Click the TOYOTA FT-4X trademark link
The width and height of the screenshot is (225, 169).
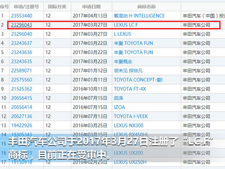point(130,89)
